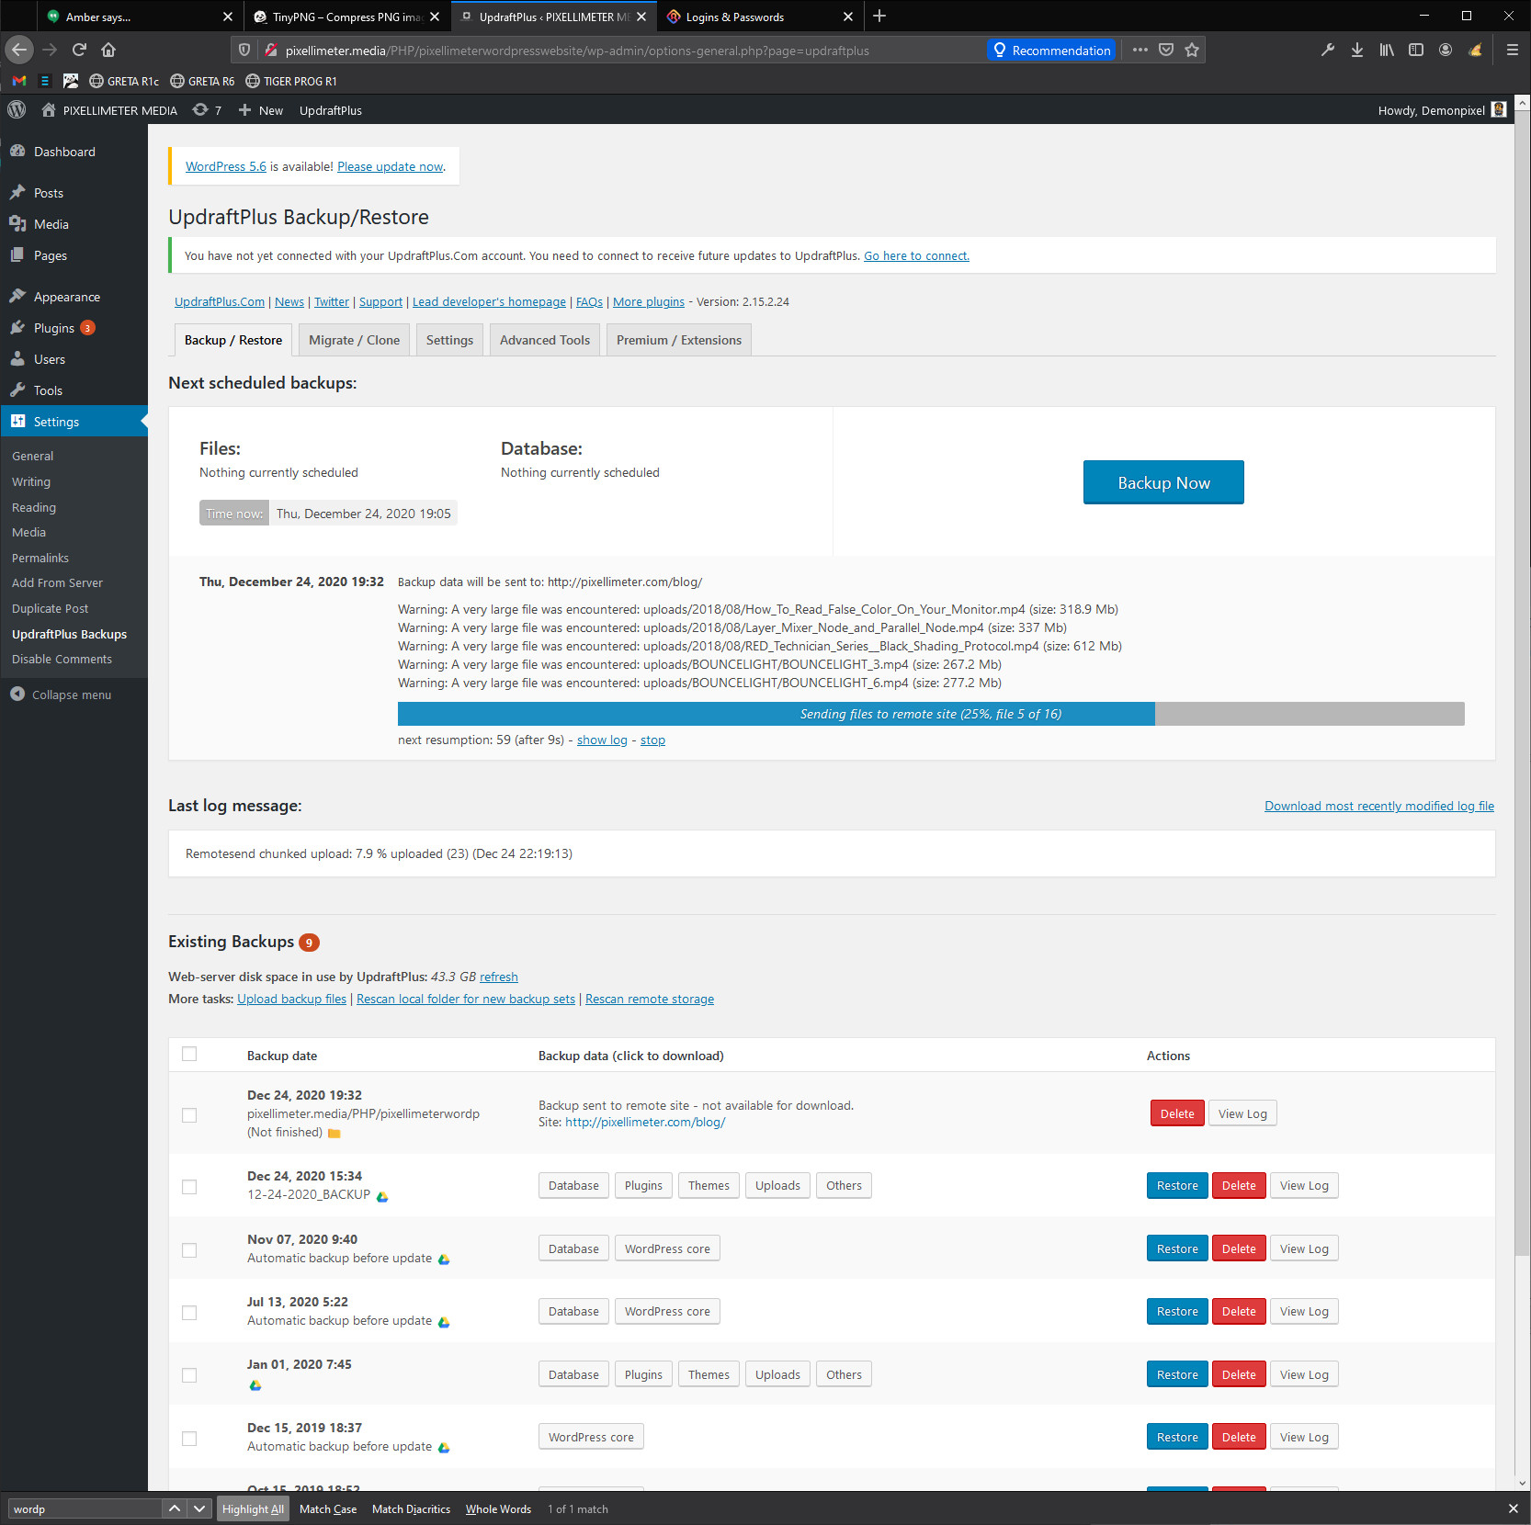The width and height of the screenshot is (1531, 1525).
Task: Open page actions three-dots menu
Action: 1140,50
